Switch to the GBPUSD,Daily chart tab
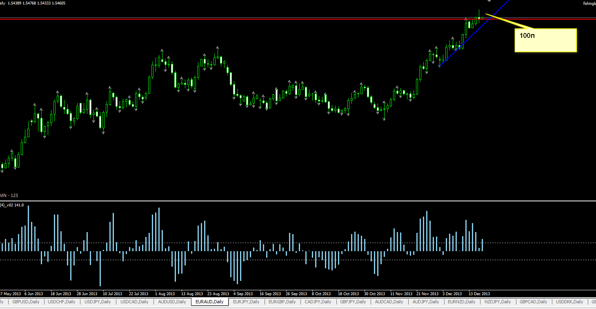The height and width of the screenshot is (309, 596). (x=26, y=302)
